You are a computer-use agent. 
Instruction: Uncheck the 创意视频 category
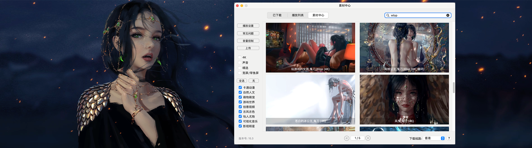tap(240, 107)
